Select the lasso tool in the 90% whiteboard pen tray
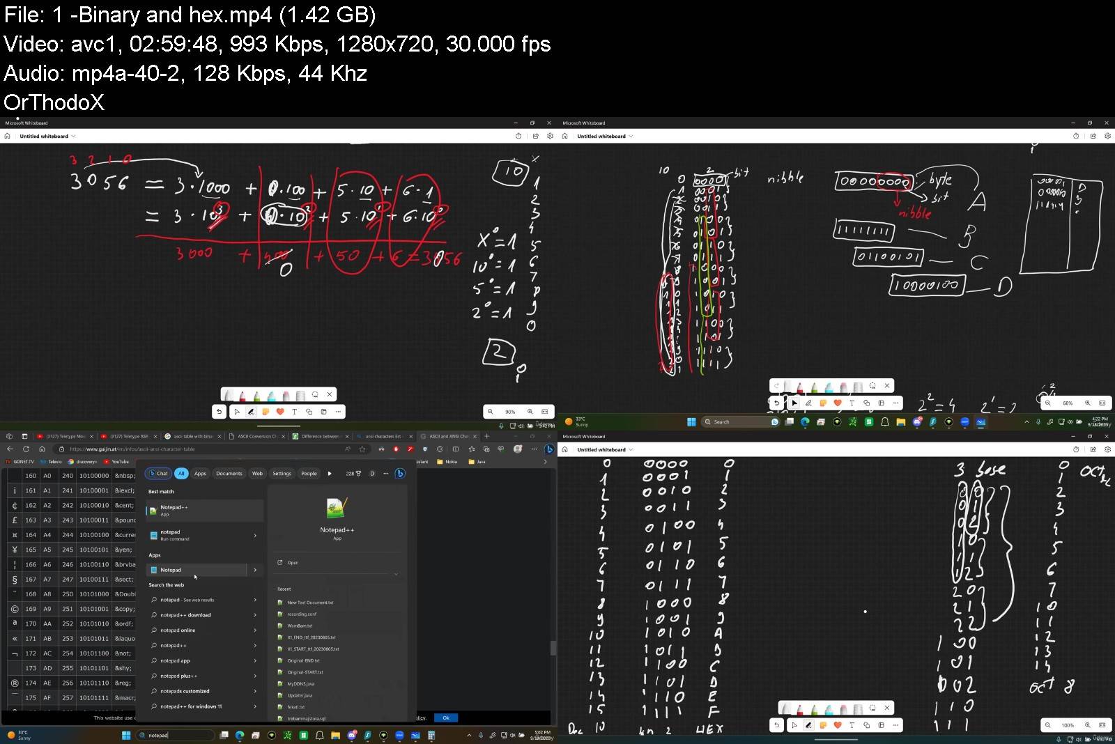This screenshot has width=1115, height=744. 315,394
